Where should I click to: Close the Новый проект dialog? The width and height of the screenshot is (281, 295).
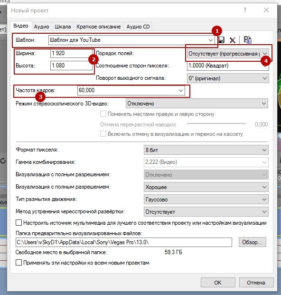click(x=266, y=10)
